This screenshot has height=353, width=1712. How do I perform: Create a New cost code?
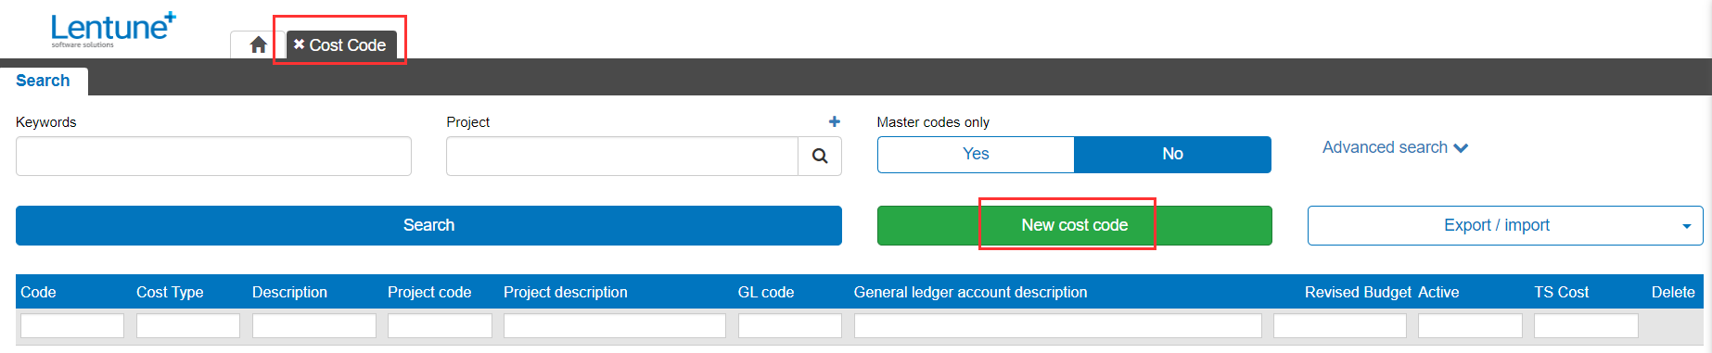1074,225
